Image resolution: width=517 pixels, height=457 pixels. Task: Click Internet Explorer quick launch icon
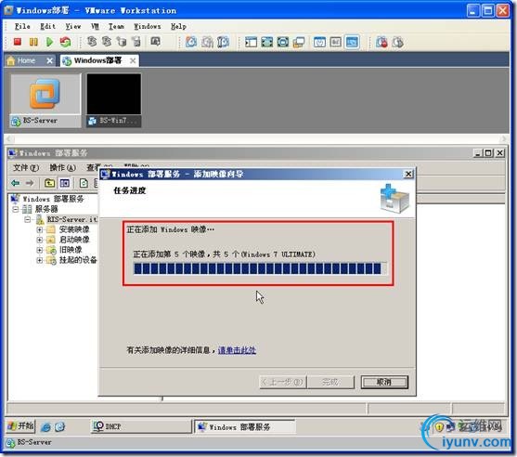(x=45, y=427)
